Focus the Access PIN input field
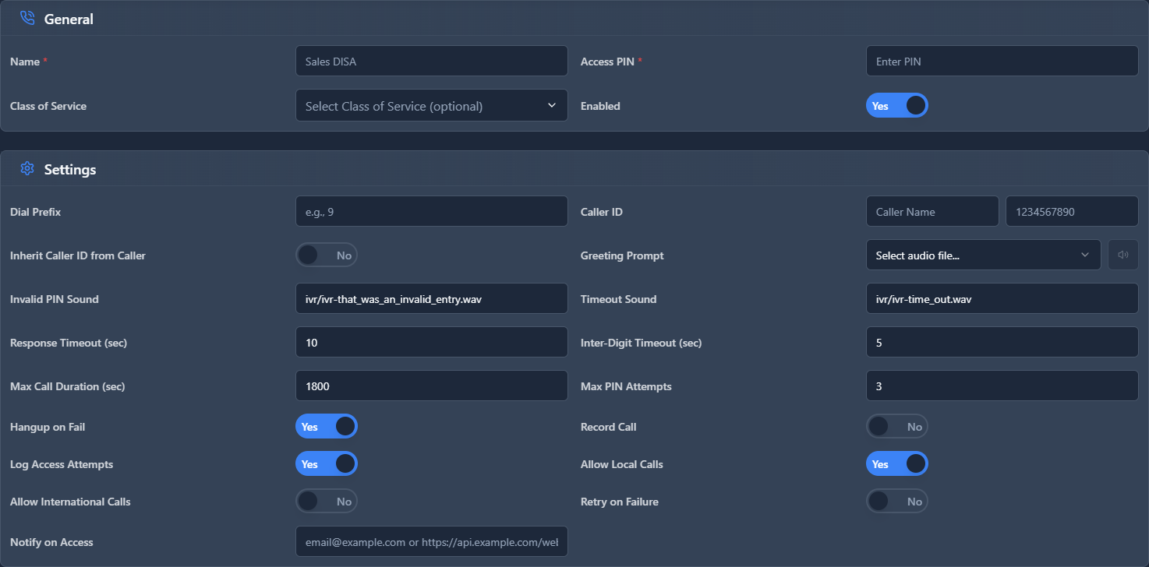This screenshot has height=567, width=1149. pos(1002,61)
